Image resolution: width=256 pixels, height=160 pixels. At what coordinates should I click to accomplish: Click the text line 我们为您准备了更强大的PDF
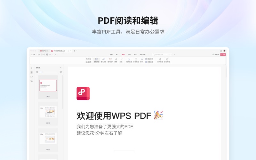click(105, 126)
